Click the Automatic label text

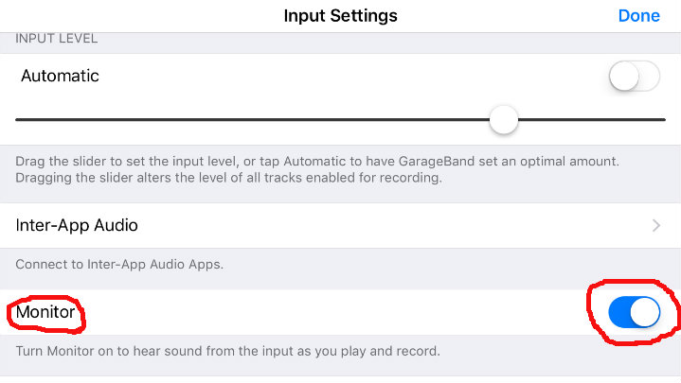[60, 76]
